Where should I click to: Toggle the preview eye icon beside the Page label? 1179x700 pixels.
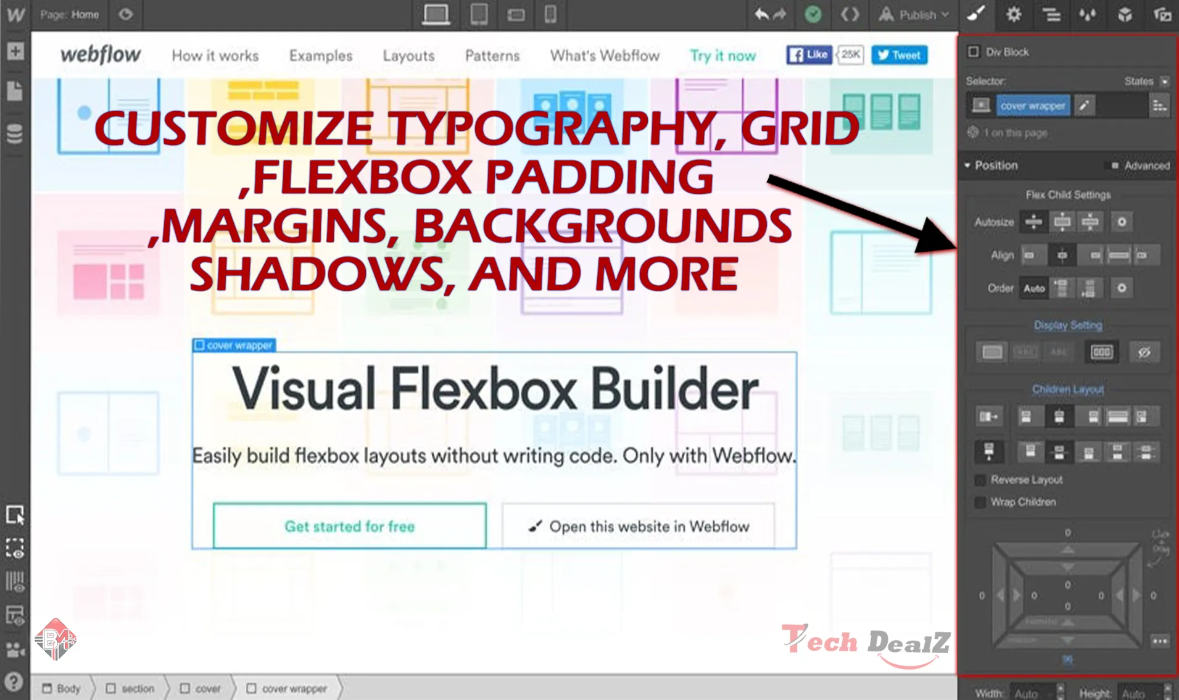(x=125, y=14)
